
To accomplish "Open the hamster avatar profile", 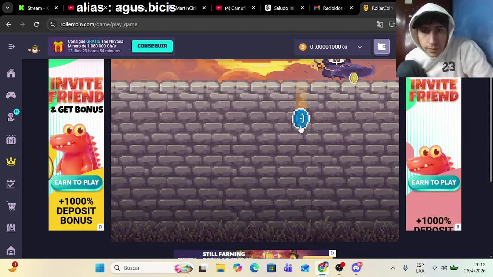I will pyautogui.click(x=34, y=48).
